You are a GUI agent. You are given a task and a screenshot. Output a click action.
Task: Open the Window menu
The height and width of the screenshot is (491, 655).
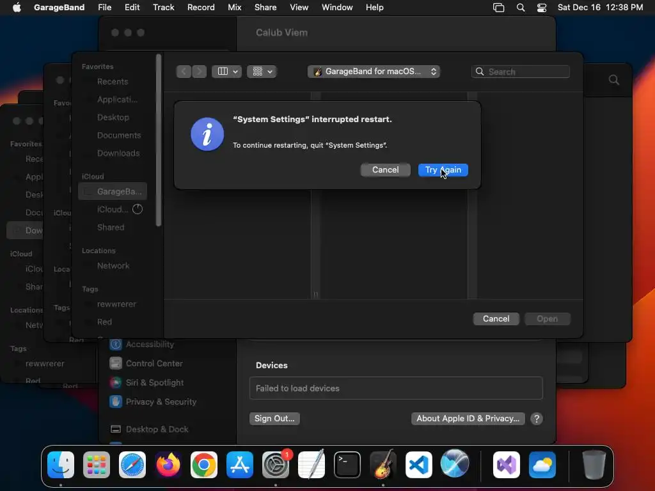337,8
